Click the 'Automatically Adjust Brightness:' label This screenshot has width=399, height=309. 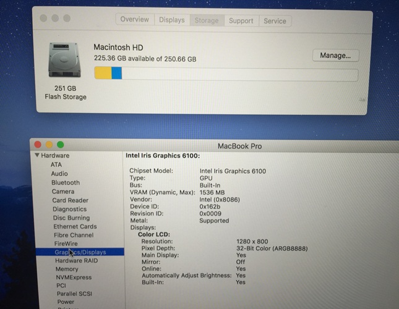(187, 275)
